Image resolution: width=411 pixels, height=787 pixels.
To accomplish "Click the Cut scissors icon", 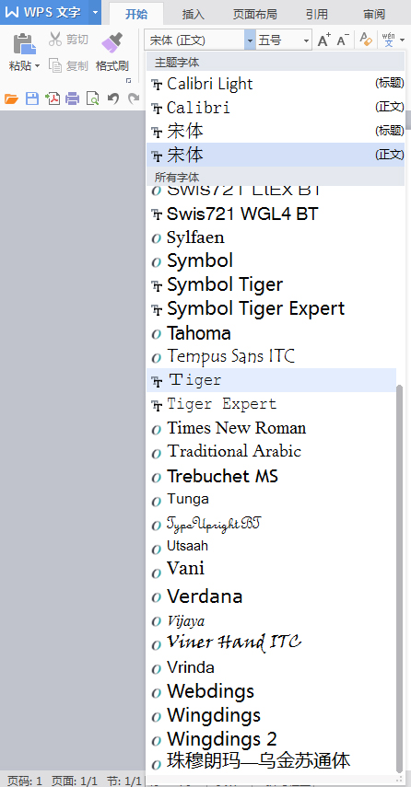I will [x=55, y=40].
